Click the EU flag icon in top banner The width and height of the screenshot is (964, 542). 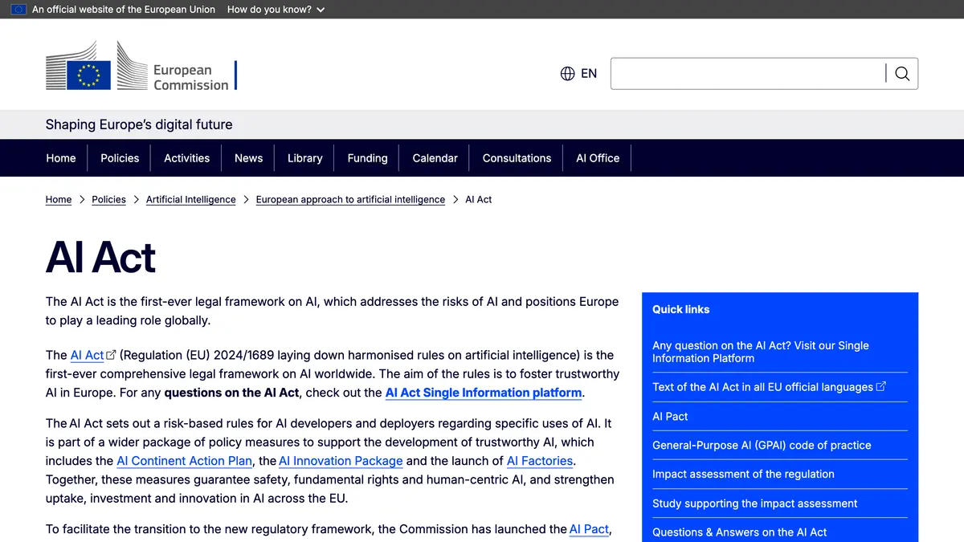point(18,10)
